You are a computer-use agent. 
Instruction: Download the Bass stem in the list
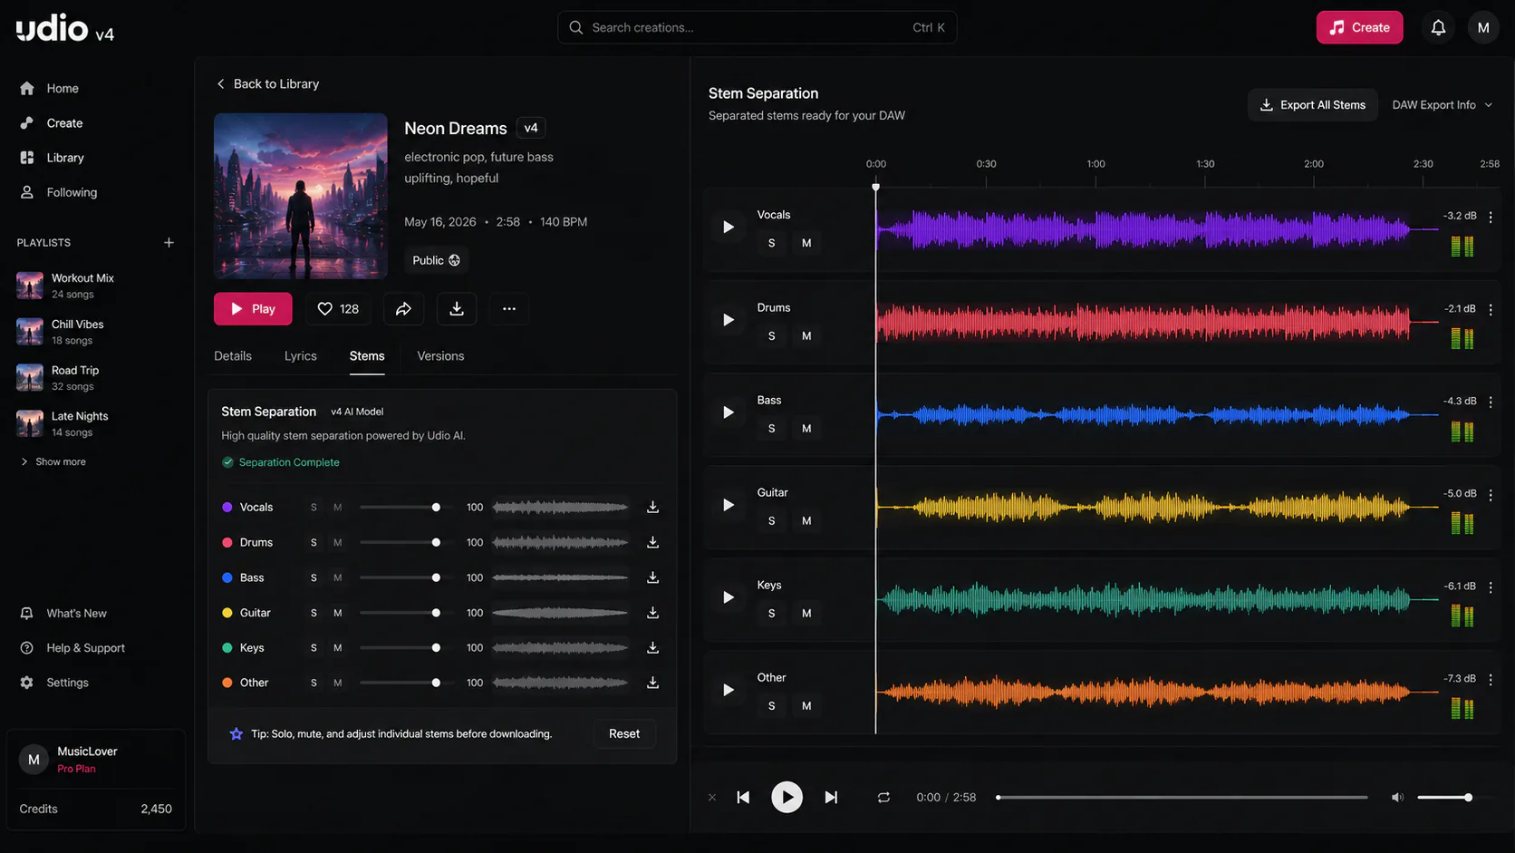652,577
